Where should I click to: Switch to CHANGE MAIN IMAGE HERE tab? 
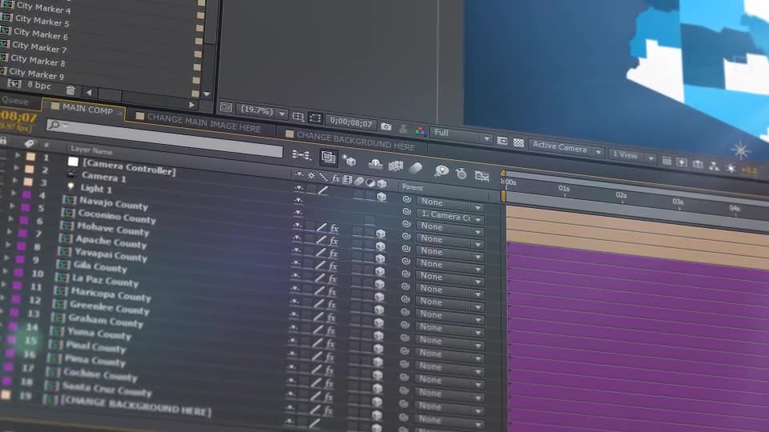[204, 123]
